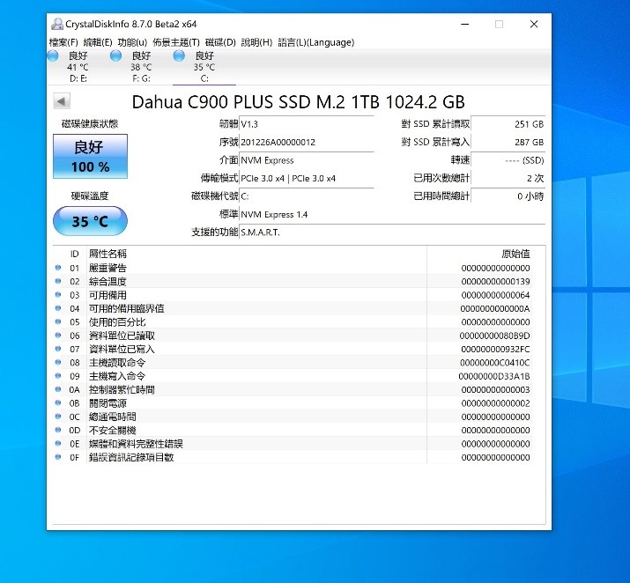Select attribute row 06 資料單位已讀取
Screen dimensions: 630x583
click(x=293, y=336)
